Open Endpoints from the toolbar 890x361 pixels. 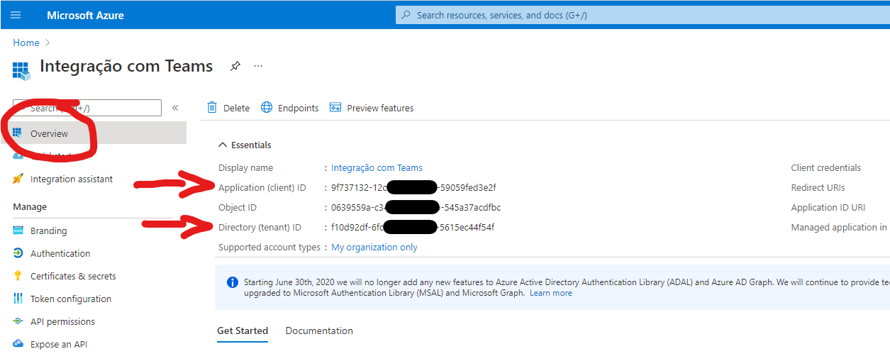[x=289, y=108]
